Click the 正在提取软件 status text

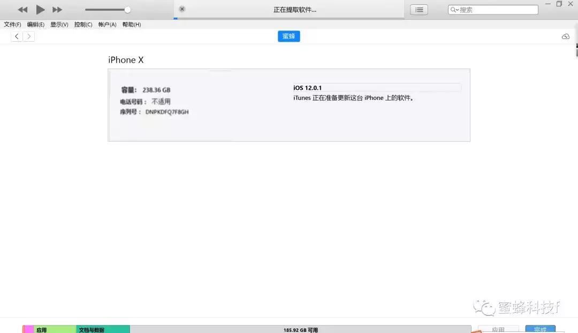[x=295, y=10]
